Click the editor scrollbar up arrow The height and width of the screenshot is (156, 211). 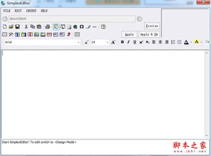[x=207, y=53]
